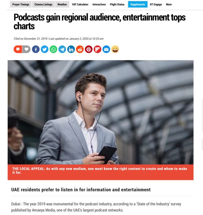Share the article on Facebook

[36, 49]
